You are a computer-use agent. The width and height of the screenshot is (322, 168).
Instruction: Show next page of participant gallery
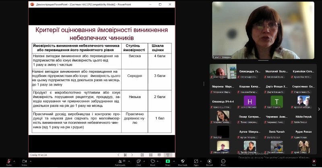click(319, 109)
